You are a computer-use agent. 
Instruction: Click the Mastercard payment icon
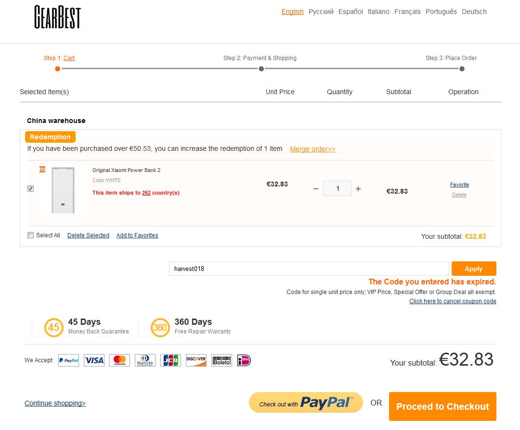click(x=119, y=360)
